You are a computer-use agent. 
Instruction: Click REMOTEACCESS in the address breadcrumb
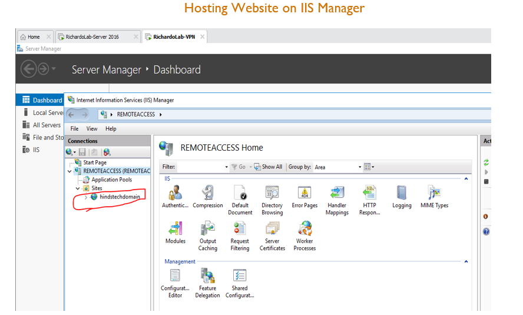(x=135, y=115)
